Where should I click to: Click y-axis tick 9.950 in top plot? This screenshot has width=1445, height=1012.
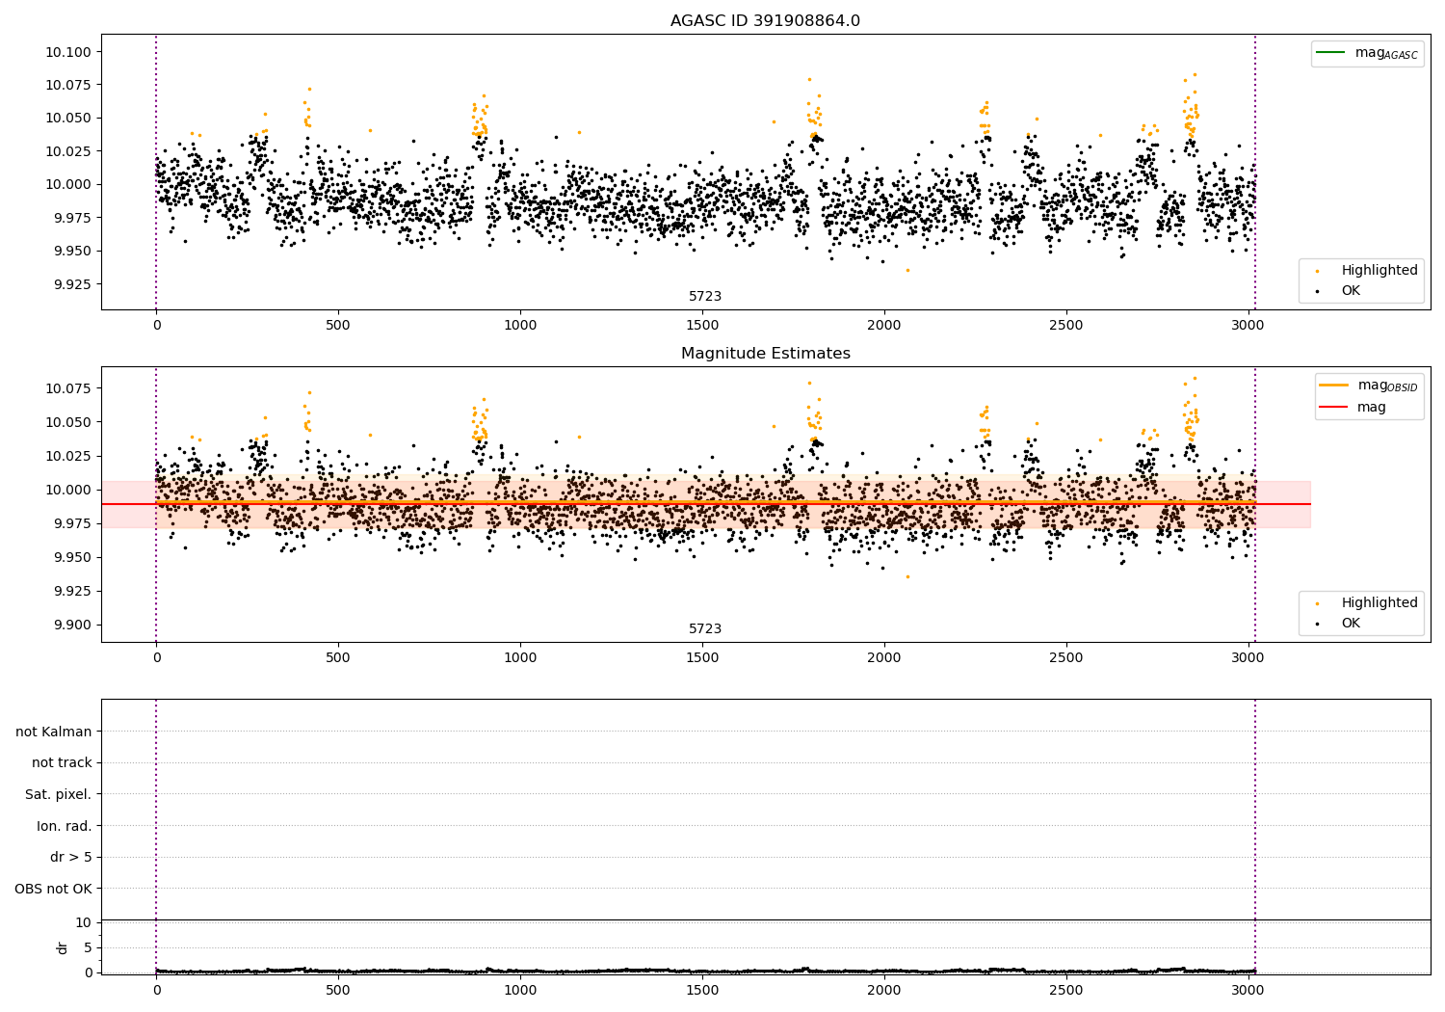point(72,251)
